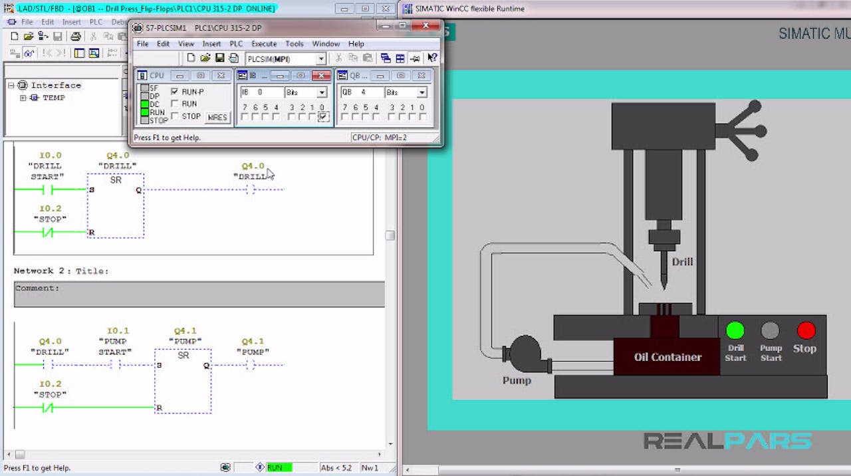851x476 pixels.
Task: Open the PLC menu in the LAD editor
Action: (96, 22)
